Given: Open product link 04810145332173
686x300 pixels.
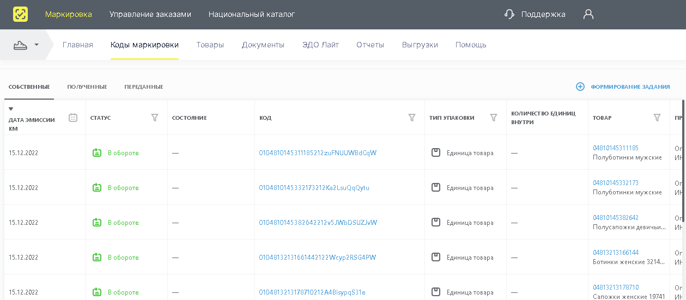Looking at the screenshot, I should pos(616,183).
